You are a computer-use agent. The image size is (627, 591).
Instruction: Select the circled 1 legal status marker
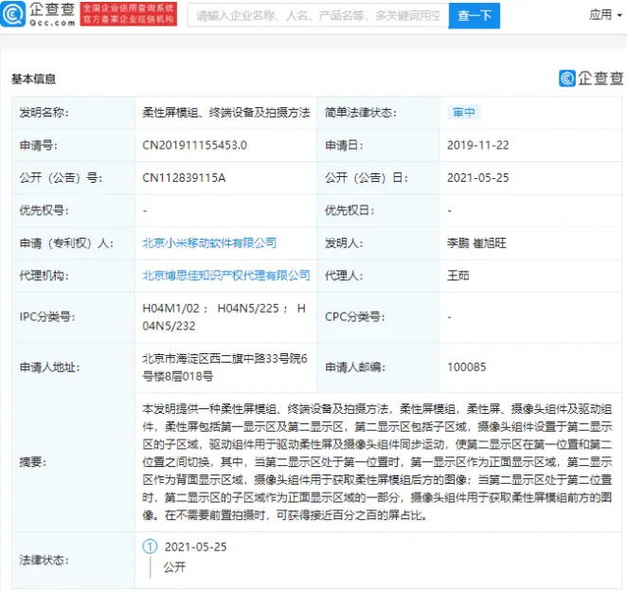pyautogui.click(x=149, y=546)
